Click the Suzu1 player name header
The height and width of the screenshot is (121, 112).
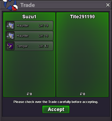pos(29,17)
